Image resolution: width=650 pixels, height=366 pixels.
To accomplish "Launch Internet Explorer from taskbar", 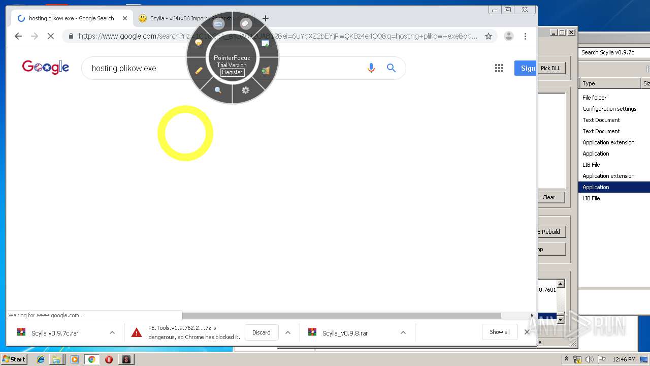I will [41, 359].
